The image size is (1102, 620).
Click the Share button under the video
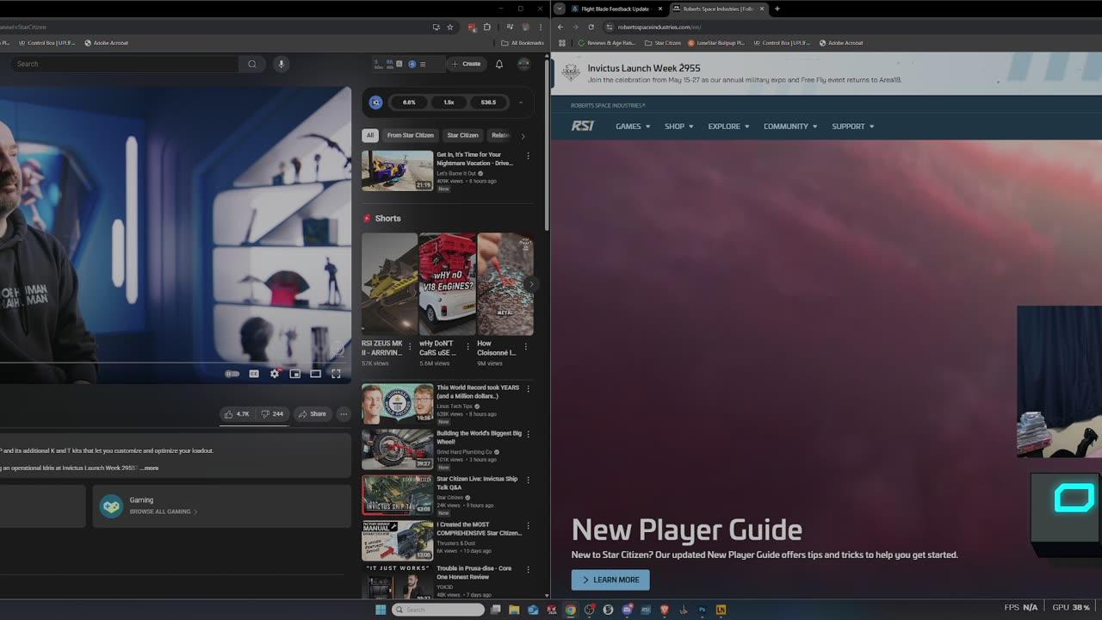tap(313, 414)
